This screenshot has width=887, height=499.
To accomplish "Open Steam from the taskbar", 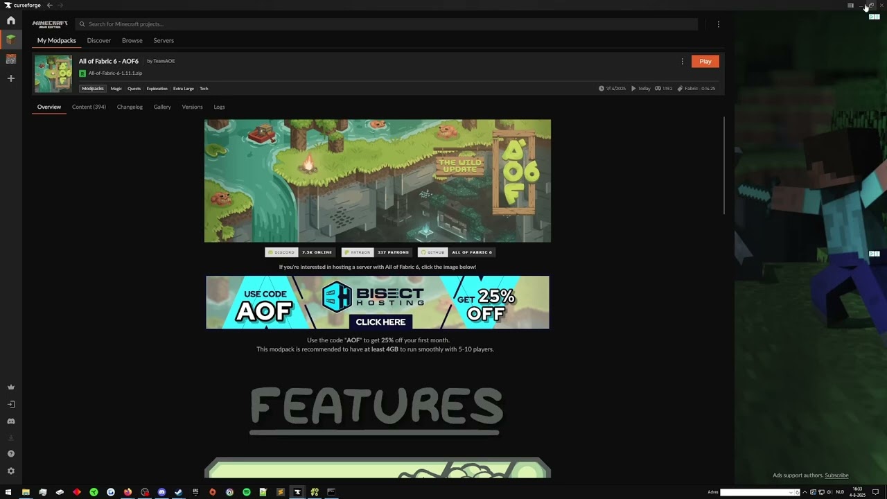I will (178, 492).
